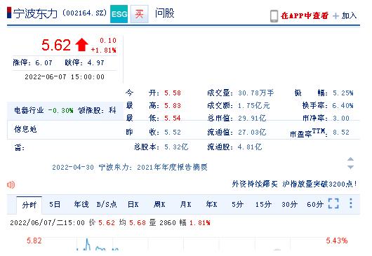372x256 pixels.
Task: Click the fullscreen chart icon
Action: (x=333, y=203)
